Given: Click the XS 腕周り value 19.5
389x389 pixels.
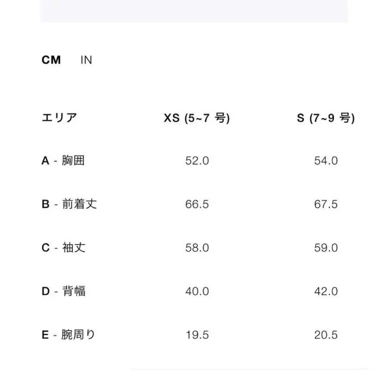Looking at the screenshot, I should [197, 335].
